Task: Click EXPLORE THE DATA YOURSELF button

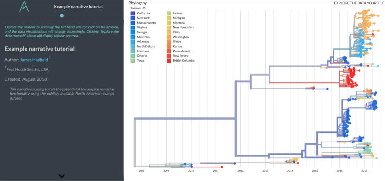Action: pyautogui.click(x=359, y=3)
